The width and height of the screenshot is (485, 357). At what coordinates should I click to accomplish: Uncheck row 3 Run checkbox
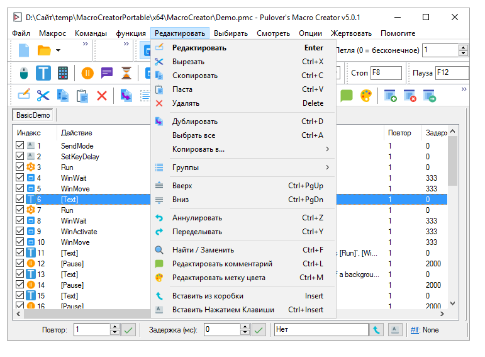coord(20,167)
